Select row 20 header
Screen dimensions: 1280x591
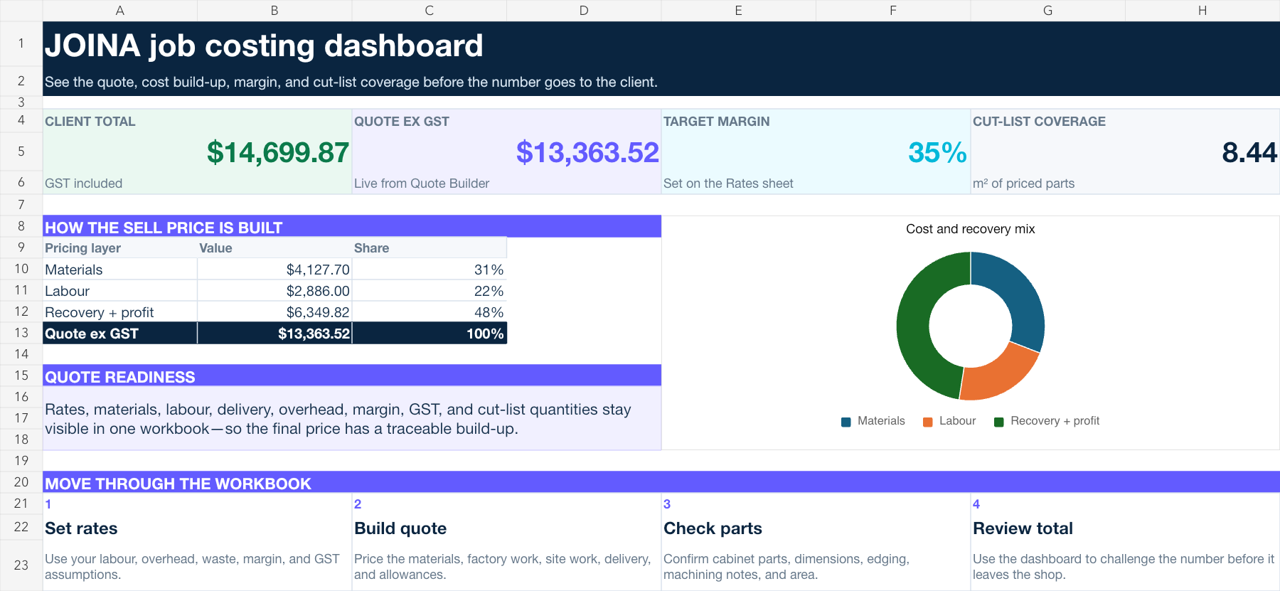[21, 482]
